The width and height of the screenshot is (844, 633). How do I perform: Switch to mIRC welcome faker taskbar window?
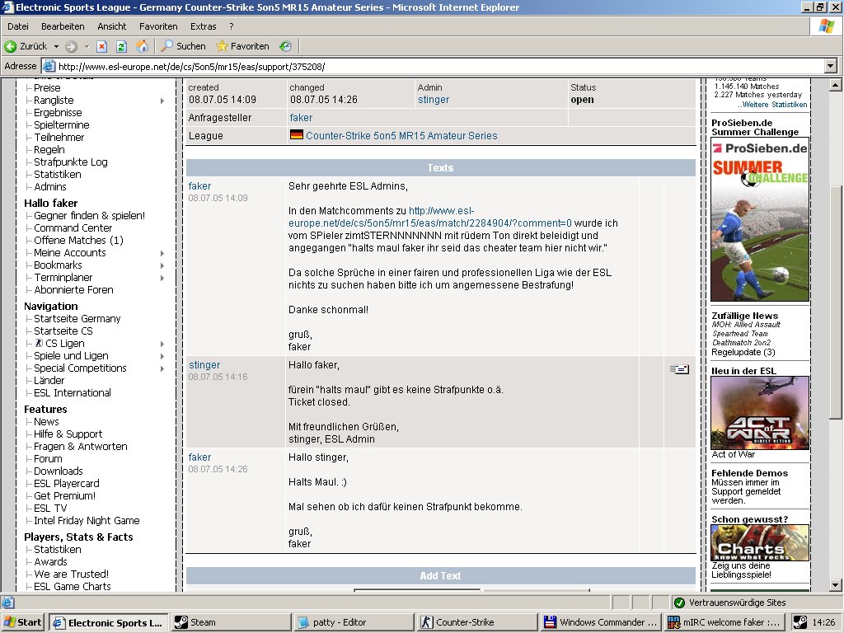[724, 622]
